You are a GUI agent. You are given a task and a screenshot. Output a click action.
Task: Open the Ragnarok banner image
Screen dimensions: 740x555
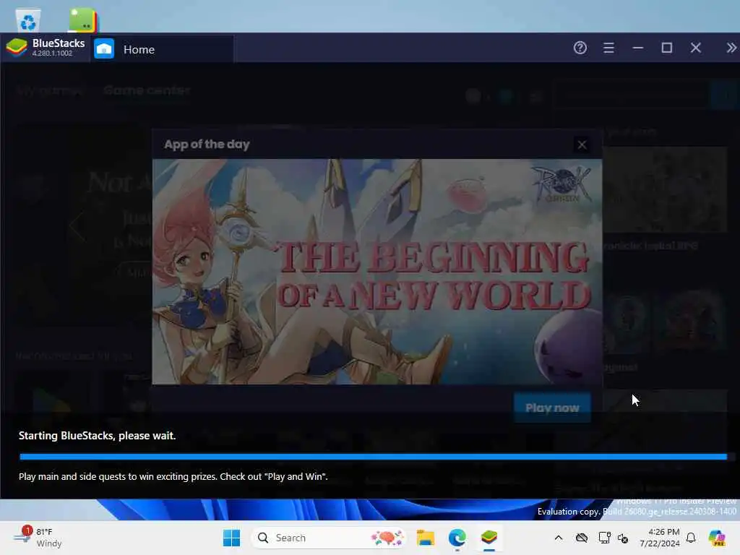(377, 272)
